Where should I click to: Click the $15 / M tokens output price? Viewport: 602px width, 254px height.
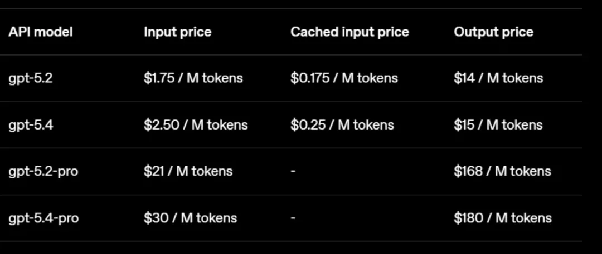pos(498,125)
